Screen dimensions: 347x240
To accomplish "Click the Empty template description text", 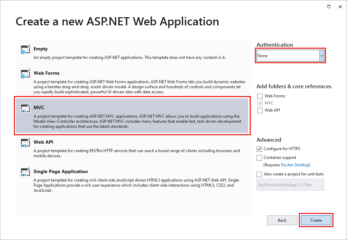I will [129, 57].
